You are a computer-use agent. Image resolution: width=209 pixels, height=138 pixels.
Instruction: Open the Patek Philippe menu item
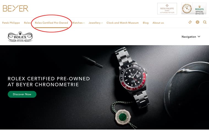click(x=11, y=23)
